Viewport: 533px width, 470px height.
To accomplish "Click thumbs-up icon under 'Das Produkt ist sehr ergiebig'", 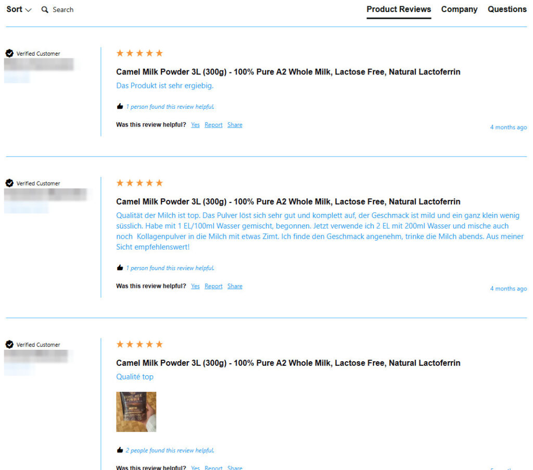I will point(120,106).
